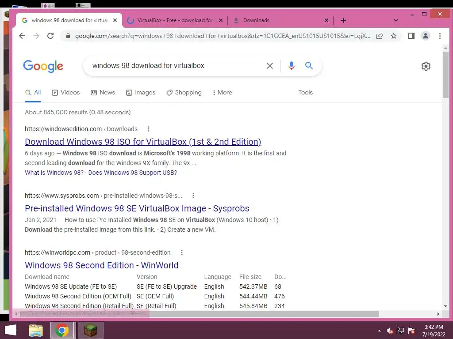Click the Google logo
This screenshot has height=339, width=453.
(43, 66)
